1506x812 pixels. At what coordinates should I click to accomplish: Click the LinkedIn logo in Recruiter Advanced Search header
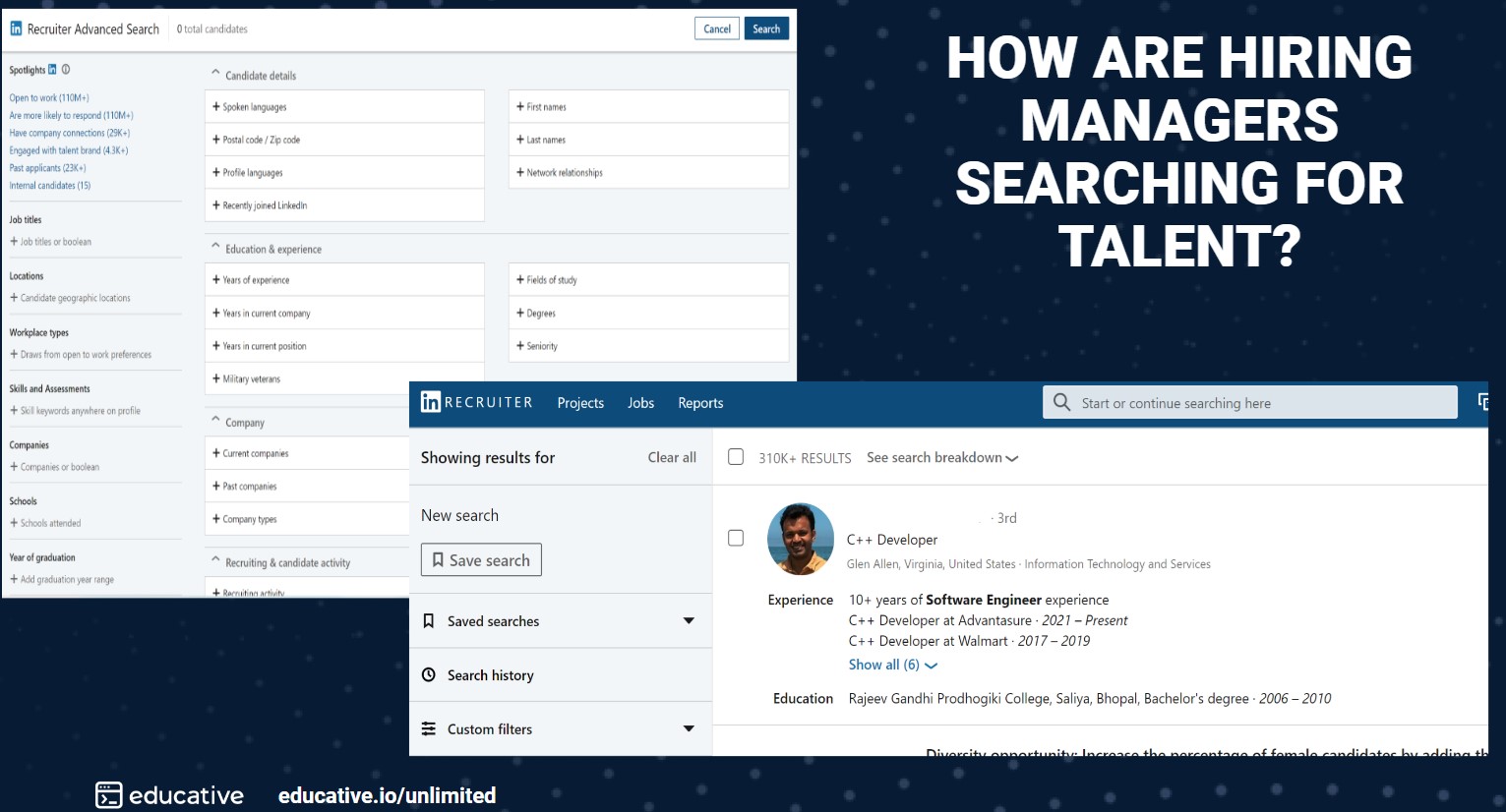16,29
